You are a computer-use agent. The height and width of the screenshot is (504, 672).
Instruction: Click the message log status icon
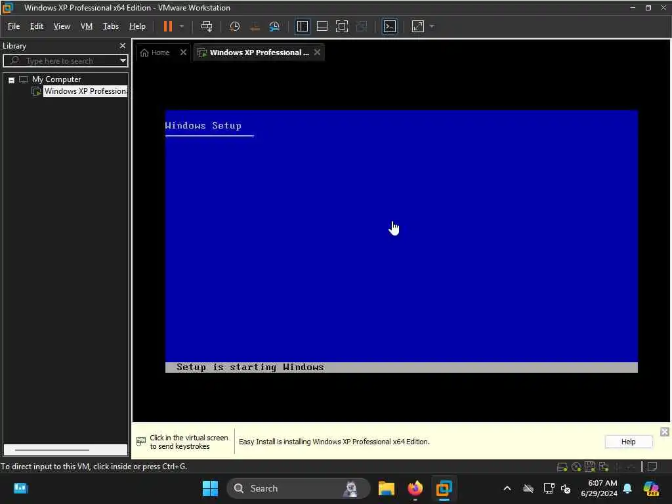pos(652,467)
